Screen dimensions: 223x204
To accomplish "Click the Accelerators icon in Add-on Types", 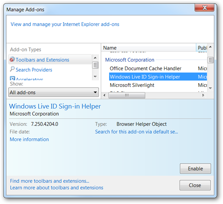I will point(12,79).
